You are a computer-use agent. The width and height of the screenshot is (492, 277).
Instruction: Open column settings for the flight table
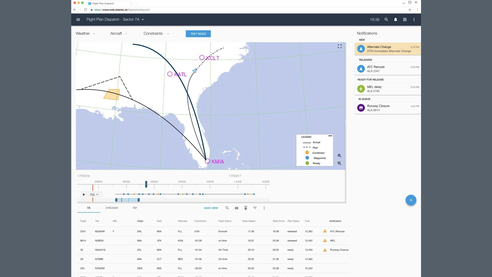[x=237, y=208]
